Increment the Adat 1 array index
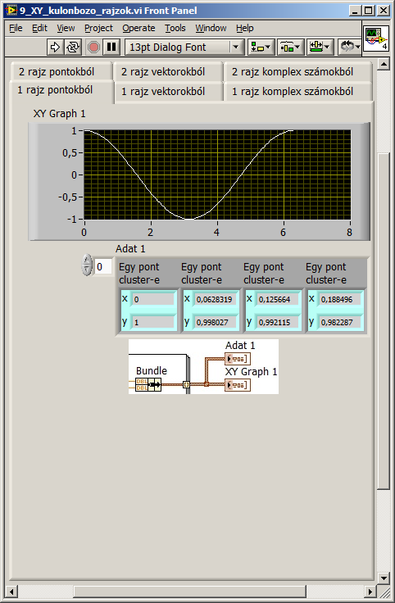395x603 pixels. point(88,261)
